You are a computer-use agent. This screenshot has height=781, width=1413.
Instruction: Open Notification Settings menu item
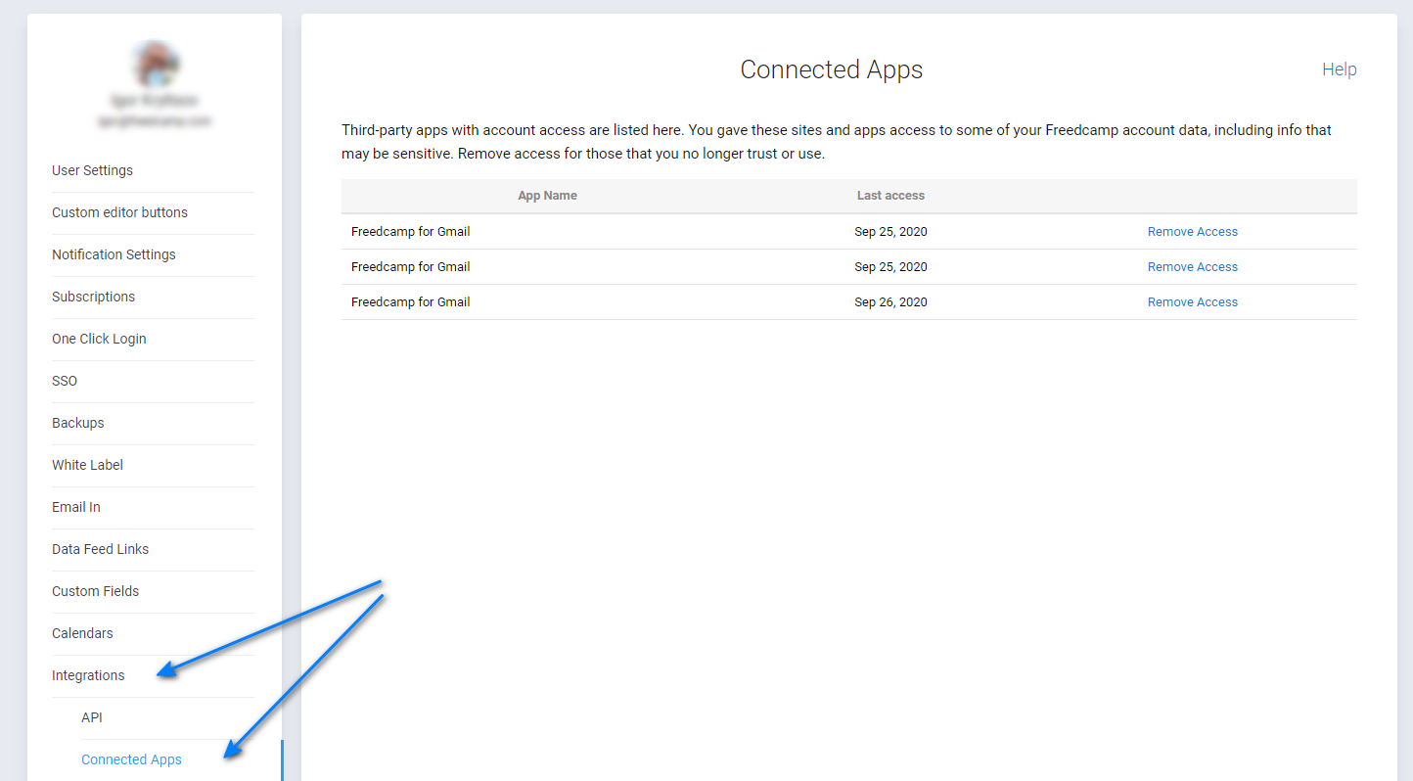click(x=114, y=254)
